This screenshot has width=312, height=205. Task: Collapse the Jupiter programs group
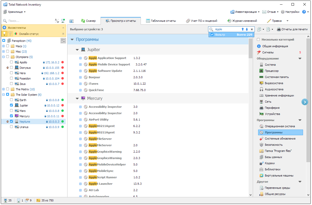click(x=77, y=50)
